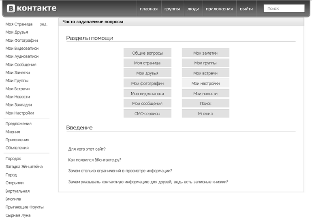Select the Мои друзья help section
The width and height of the screenshot is (312, 219).
[x=147, y=73]
